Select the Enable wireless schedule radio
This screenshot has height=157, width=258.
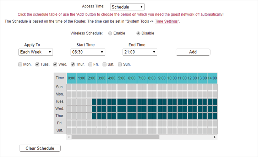(110, 33)
